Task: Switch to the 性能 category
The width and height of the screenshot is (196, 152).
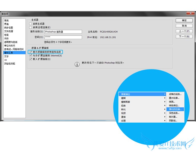Action: (x=15, y=35)
